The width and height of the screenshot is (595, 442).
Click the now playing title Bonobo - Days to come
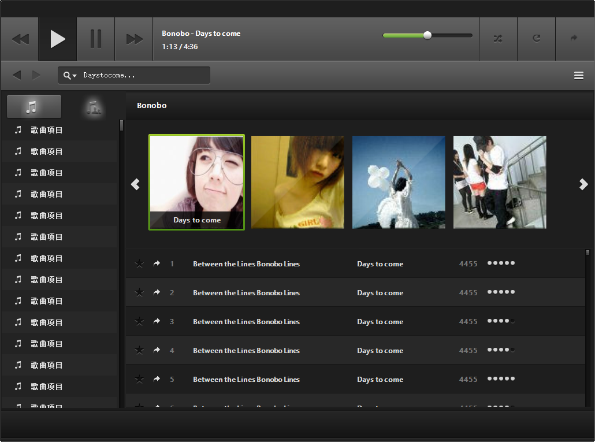(201, 34)
